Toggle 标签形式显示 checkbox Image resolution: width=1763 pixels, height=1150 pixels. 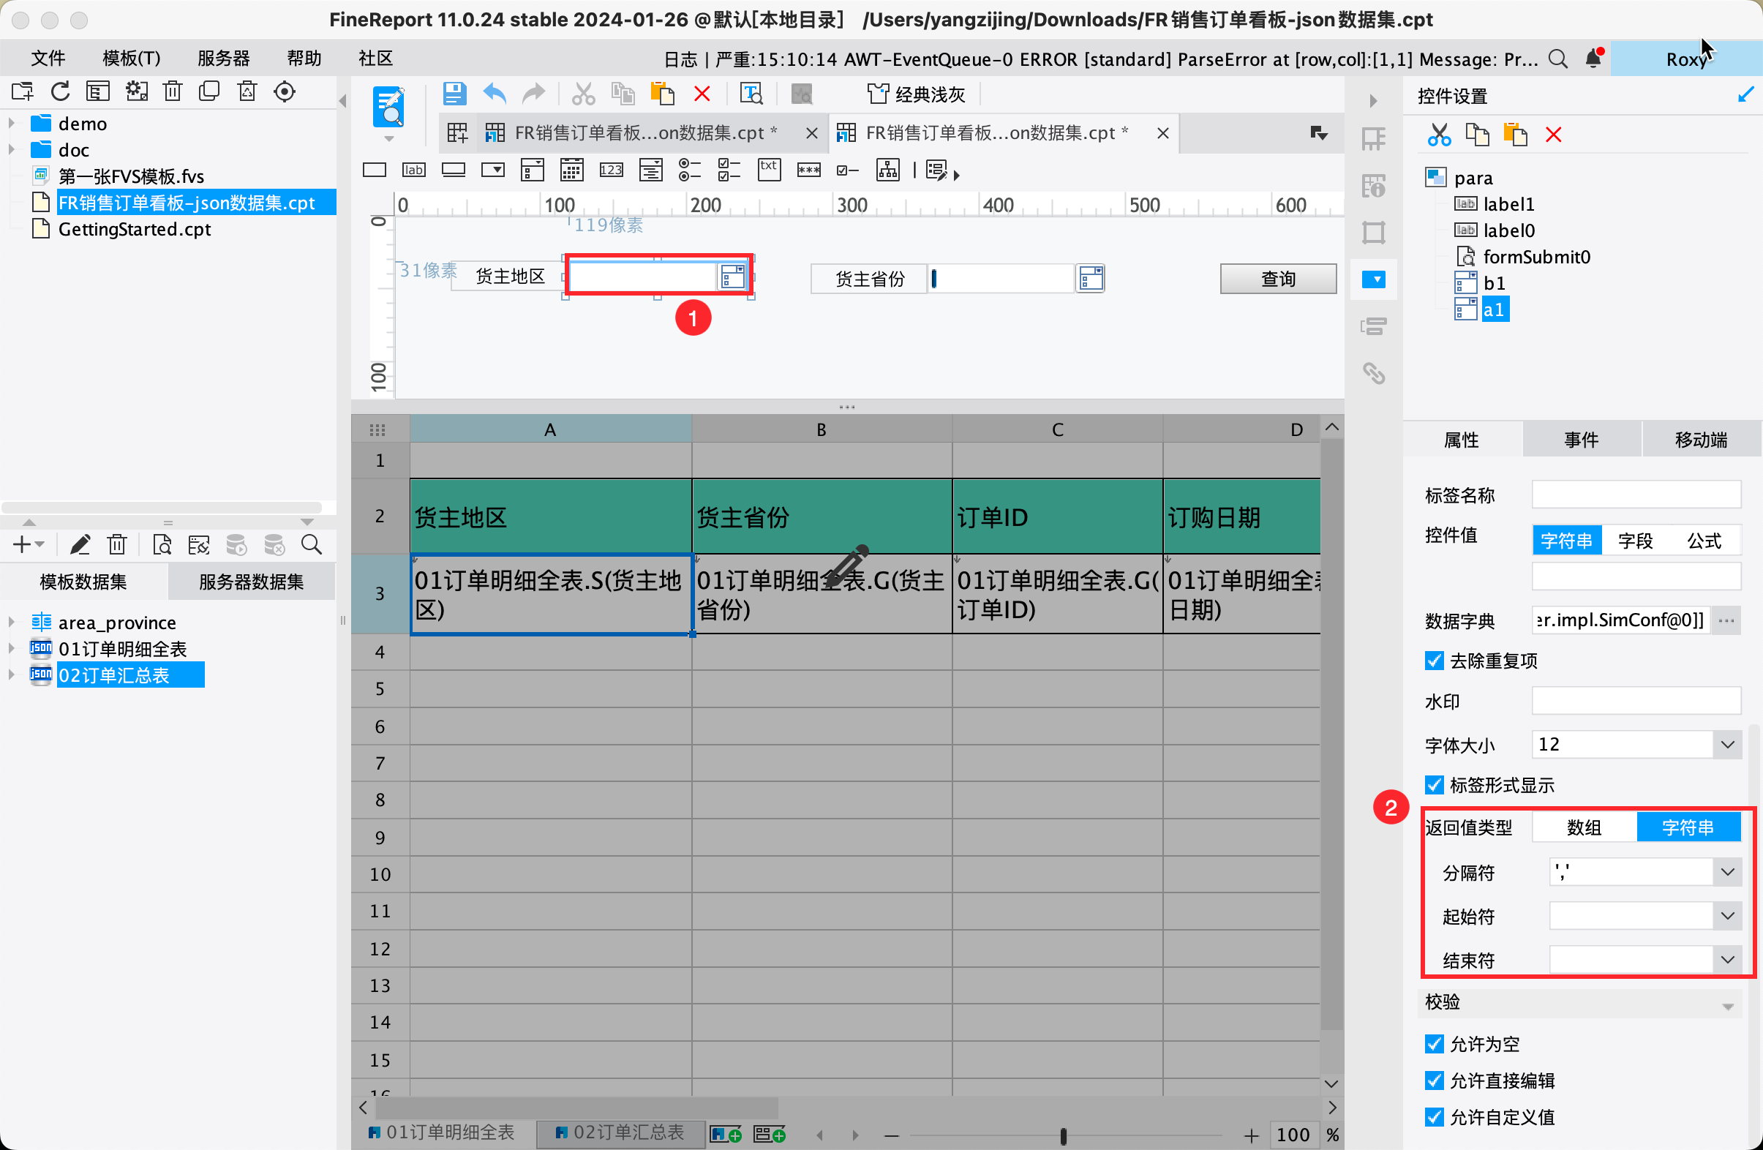(x=1434, y=785)
